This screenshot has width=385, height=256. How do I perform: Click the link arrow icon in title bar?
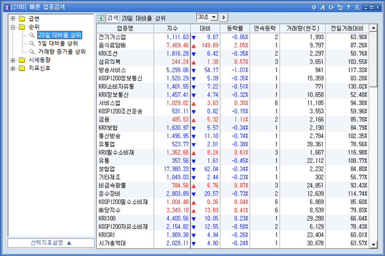(x=332, y=7)
